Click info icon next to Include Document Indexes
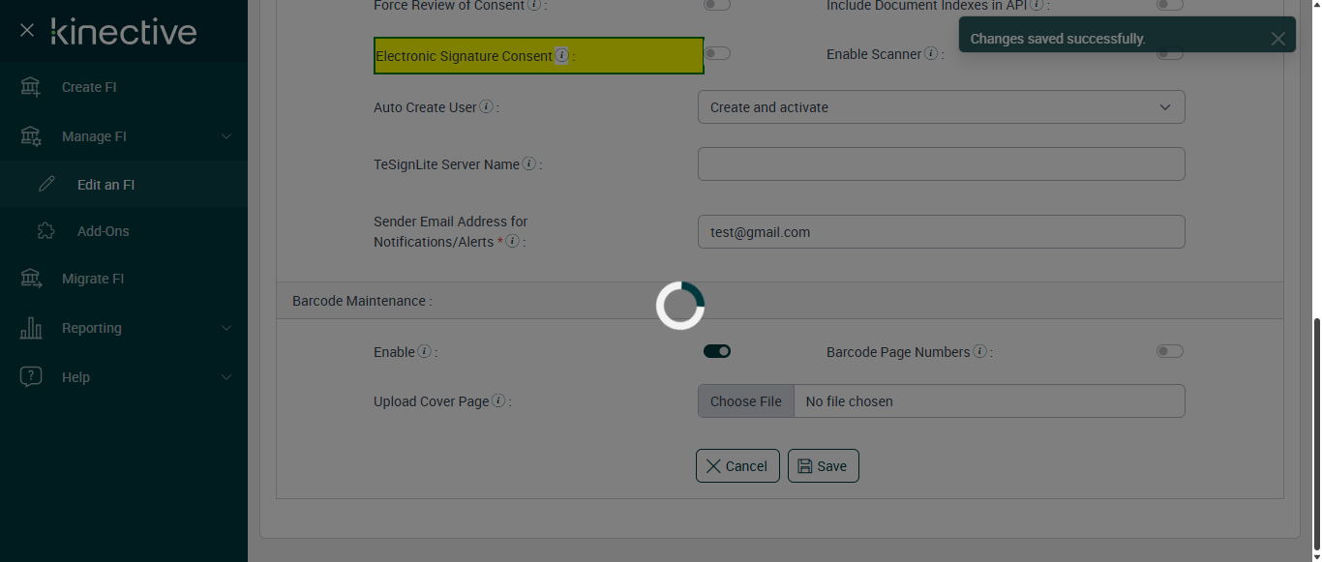This screenshot has height=562, width=1322. (x=1037, y=5)
